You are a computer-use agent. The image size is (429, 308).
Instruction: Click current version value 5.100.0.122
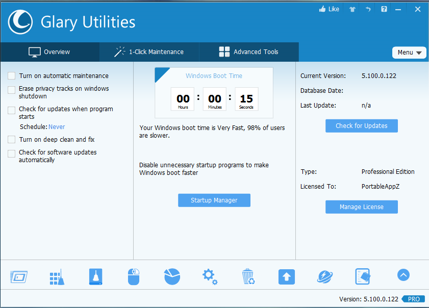click(379, 76)
